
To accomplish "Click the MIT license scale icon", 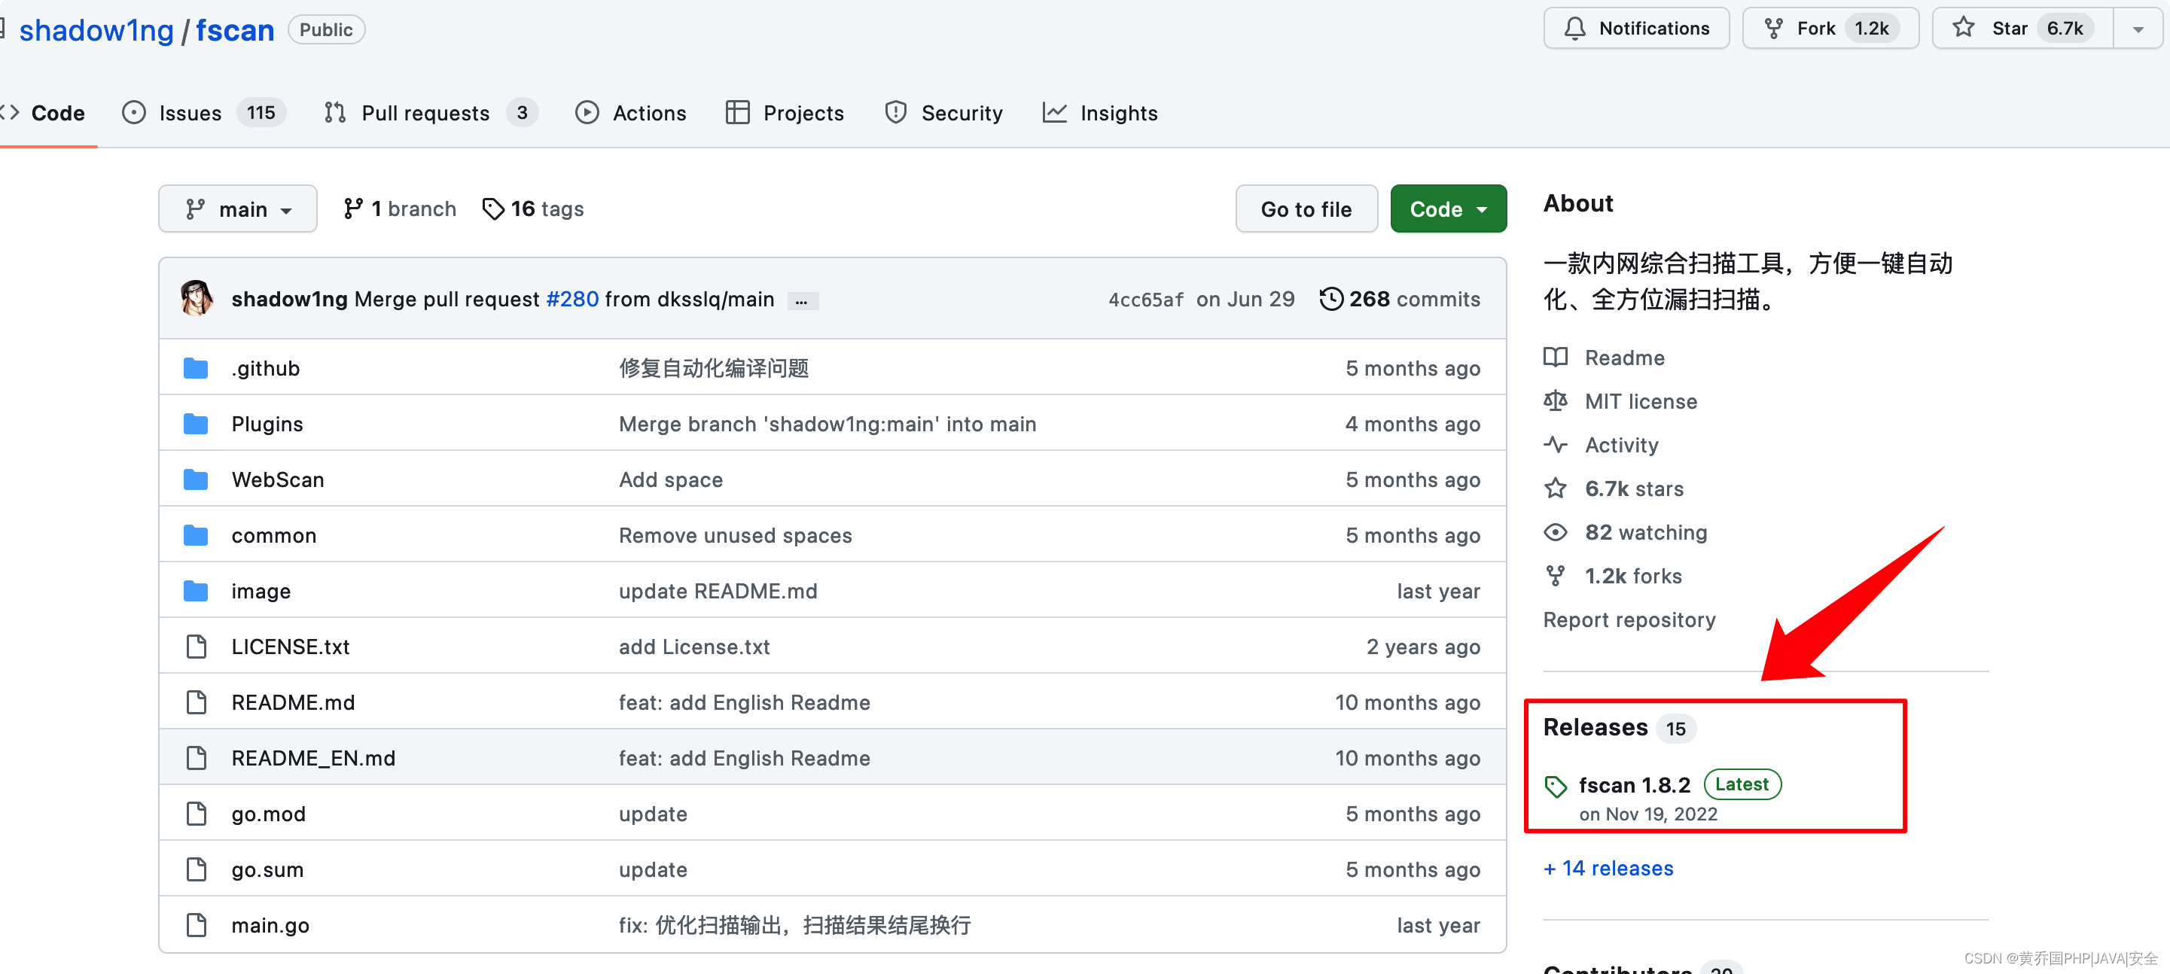I will click(x=1555, y=400).
